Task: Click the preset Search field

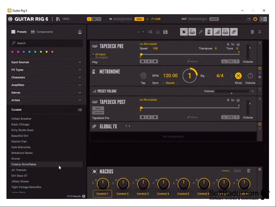Action: tap(46, 43)
